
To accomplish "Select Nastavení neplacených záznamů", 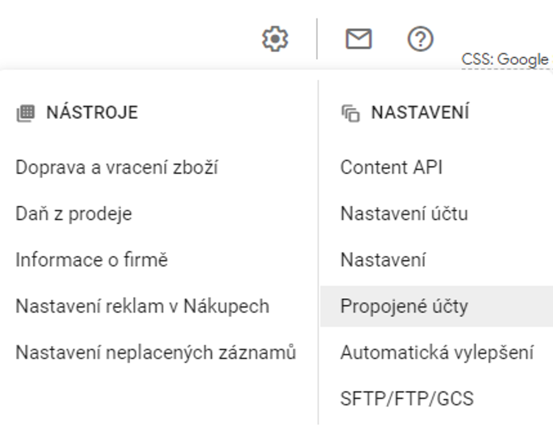I will pos(156,352).
